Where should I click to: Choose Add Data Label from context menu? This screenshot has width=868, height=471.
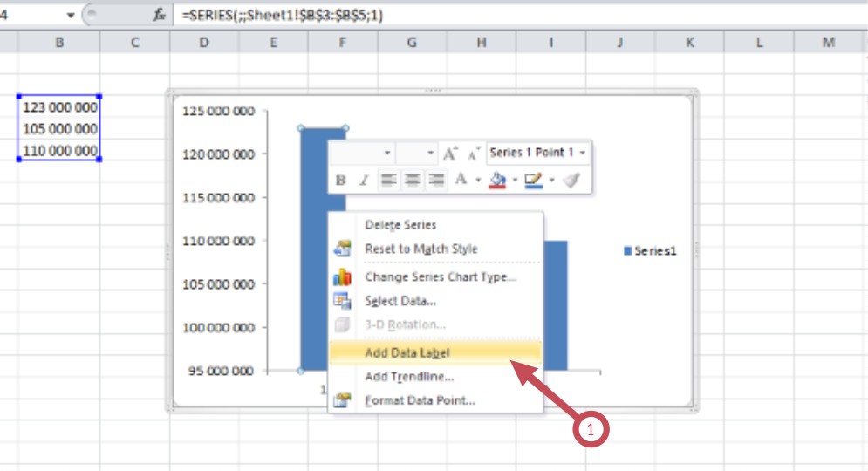tap(407, 352)
